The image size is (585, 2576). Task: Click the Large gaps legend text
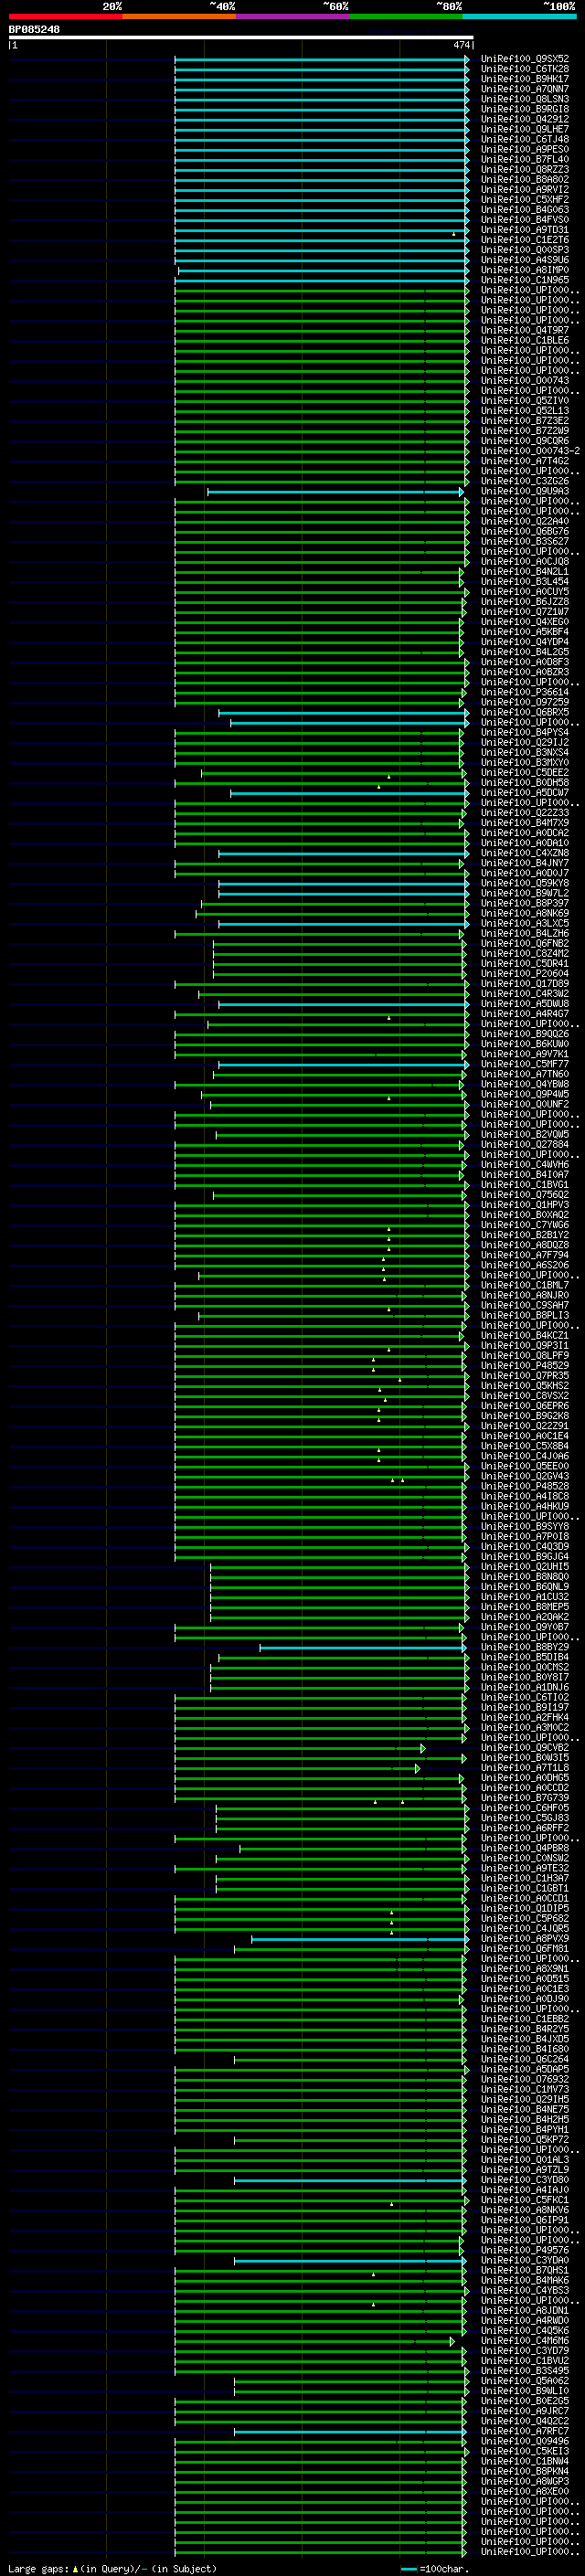pos(112,2569)
